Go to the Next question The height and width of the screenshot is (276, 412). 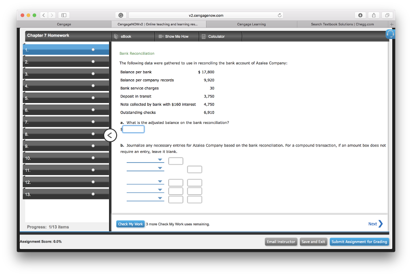375,224
